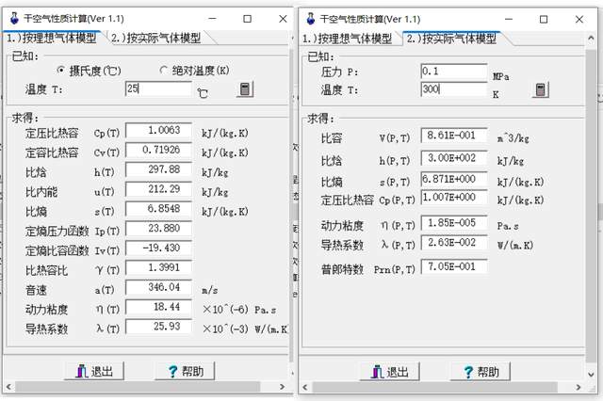Image resolution: width=603 pixels, height=401 pixels.
Task: Click left window horizontal scrollbar thumb
Action: point(138,386)
